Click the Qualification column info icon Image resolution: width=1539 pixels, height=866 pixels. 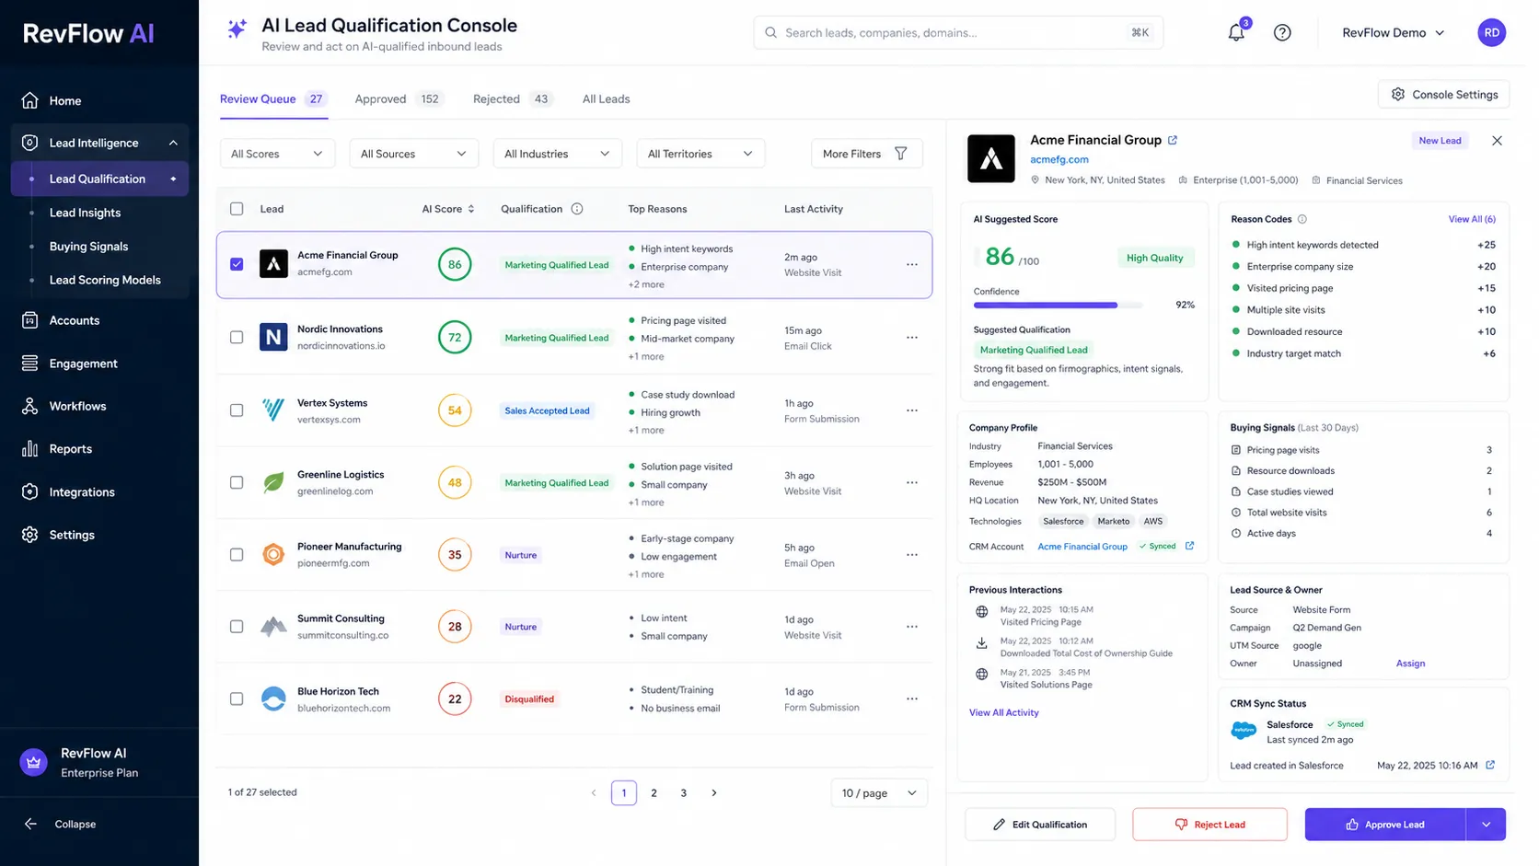click(577, 209)
